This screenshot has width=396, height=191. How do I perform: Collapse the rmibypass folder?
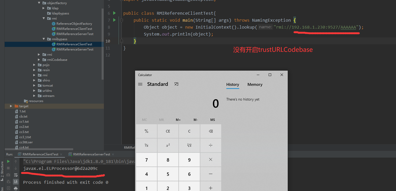[44, 39]
